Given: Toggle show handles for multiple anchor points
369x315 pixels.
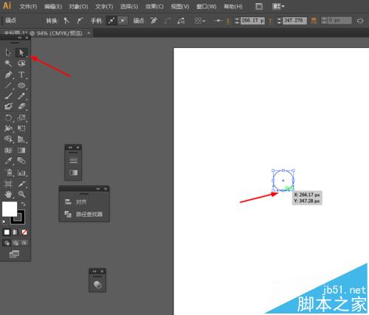Looking at the screenshot, I should 111,21.
